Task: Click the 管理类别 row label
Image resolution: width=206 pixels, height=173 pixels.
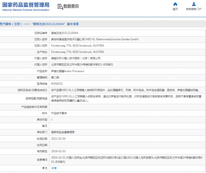Action: [42, 77]
